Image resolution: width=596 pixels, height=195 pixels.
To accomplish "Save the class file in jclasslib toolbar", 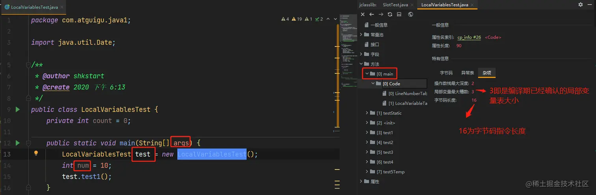I will (399, 15).
